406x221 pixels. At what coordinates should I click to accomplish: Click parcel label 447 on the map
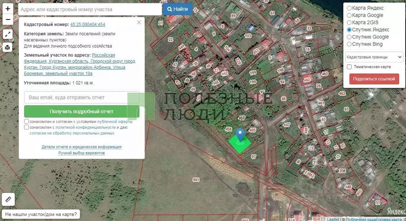coord(286,125)
